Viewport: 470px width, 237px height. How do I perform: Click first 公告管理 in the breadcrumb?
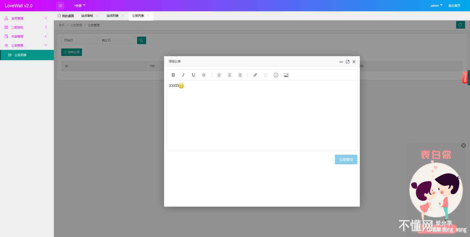coord(76,25)
